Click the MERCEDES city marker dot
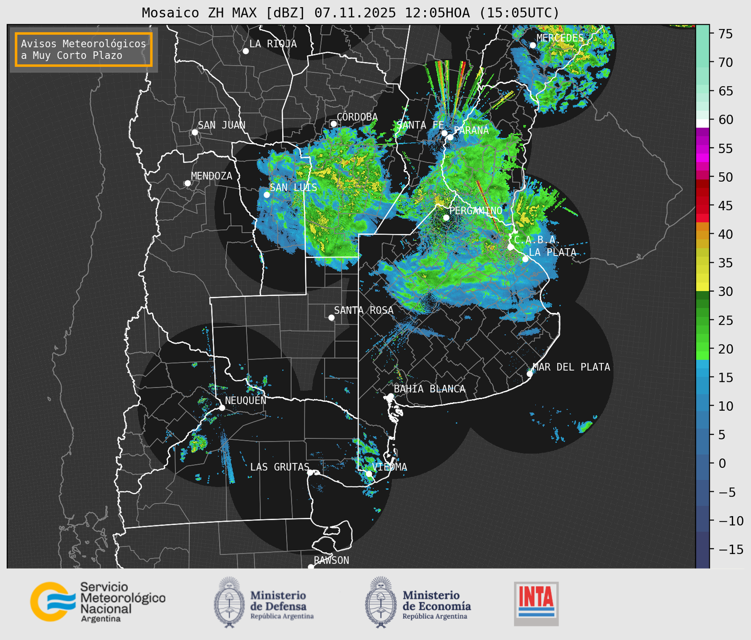The image size is (751, 640). pos(533,45)
